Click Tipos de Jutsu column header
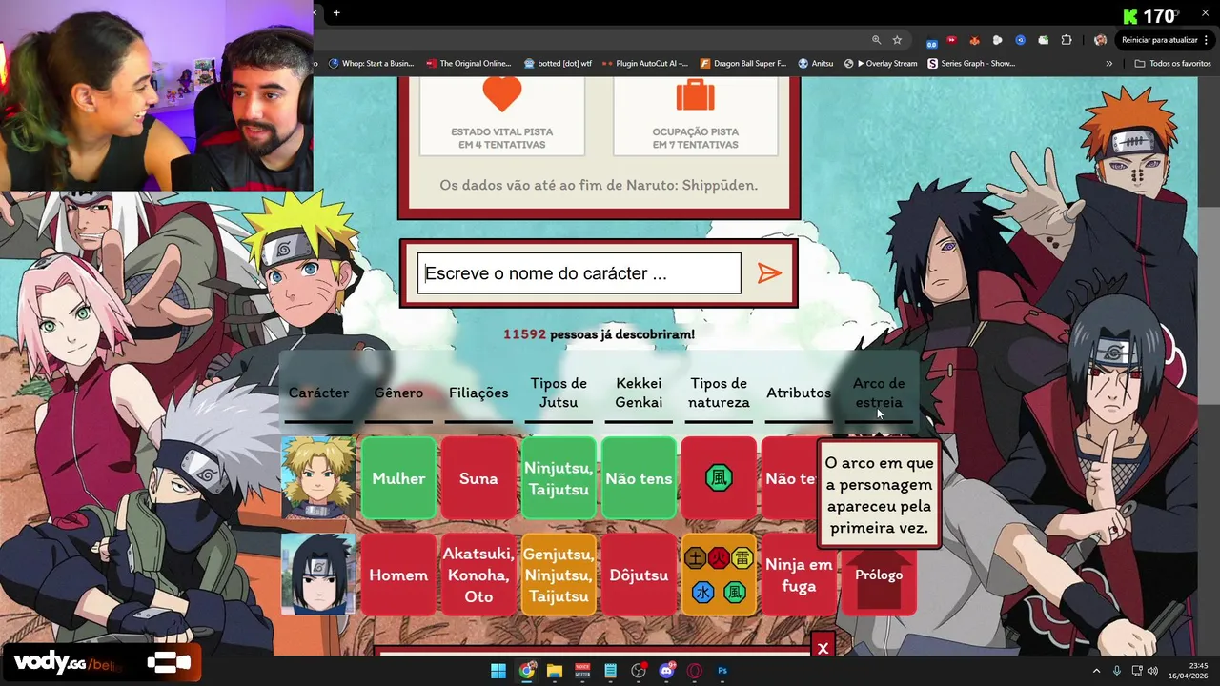The width and height of the screenshot is (1220, 686). click(x=559, y=393)
